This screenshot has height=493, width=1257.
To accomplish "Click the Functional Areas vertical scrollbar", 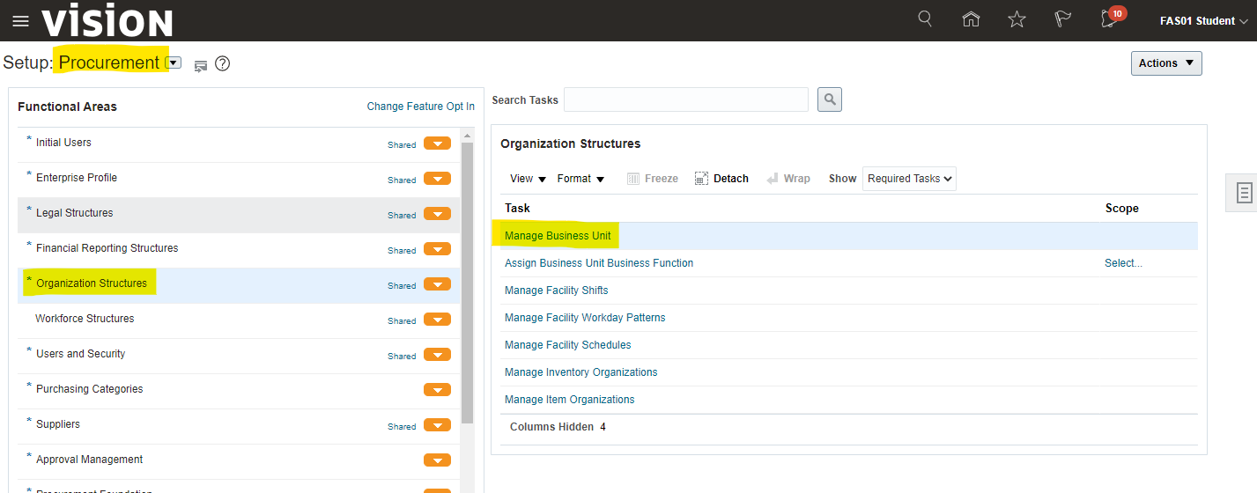I will pyautogui.click(x=467, y=282).
